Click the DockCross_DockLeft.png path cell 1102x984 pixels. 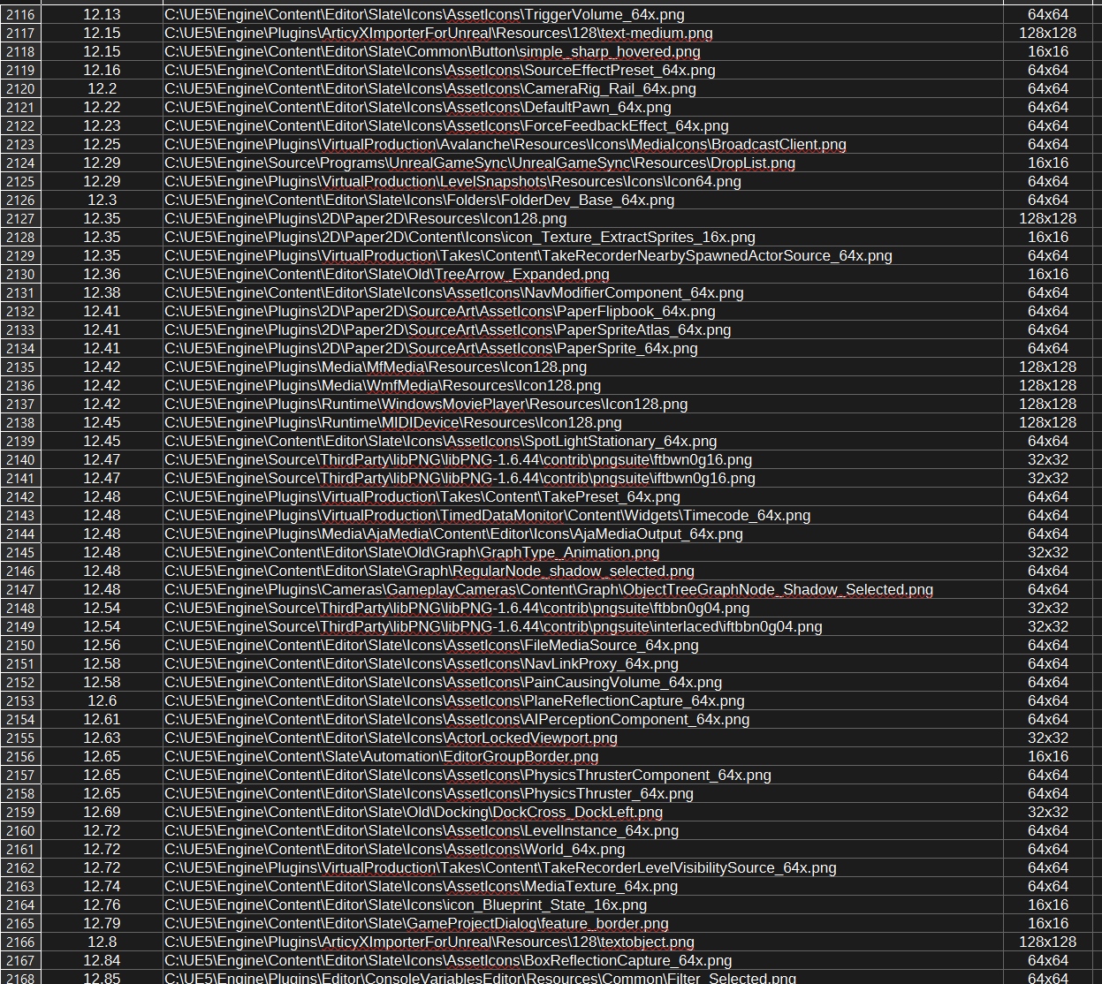click(413, 812)
